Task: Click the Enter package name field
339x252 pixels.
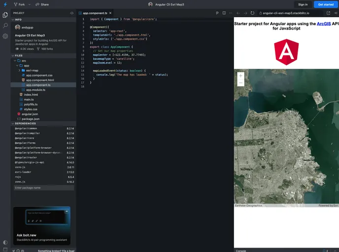Action: (44, 188)
